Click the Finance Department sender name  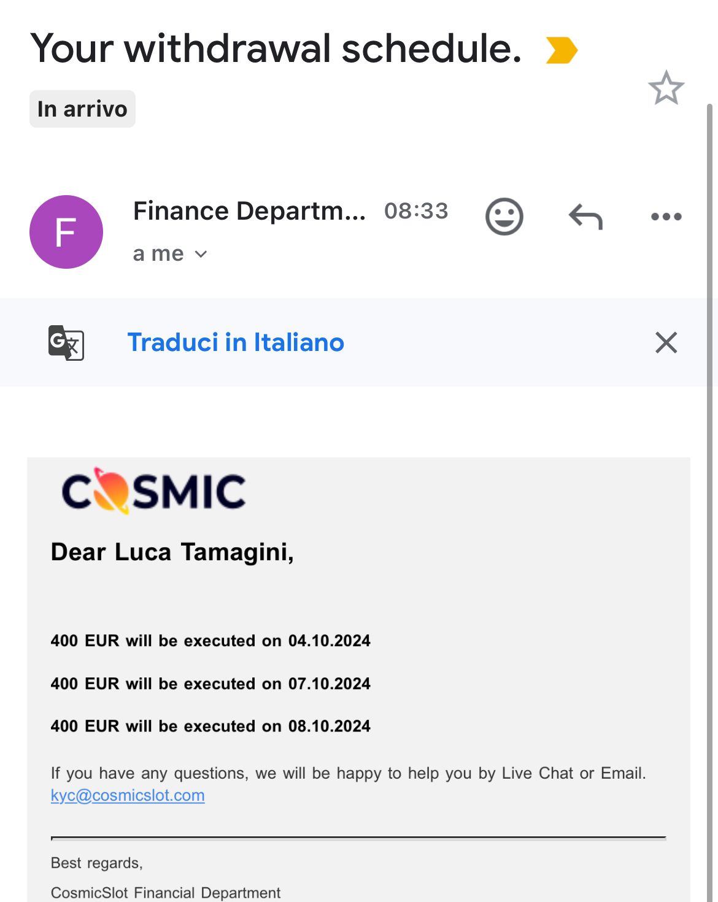pyautogui.click(x=249, y=211)
